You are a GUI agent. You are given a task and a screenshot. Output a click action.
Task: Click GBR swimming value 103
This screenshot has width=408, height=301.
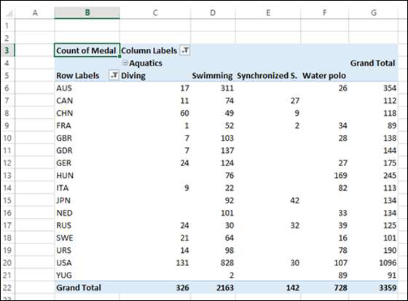[x=227, y=138]
